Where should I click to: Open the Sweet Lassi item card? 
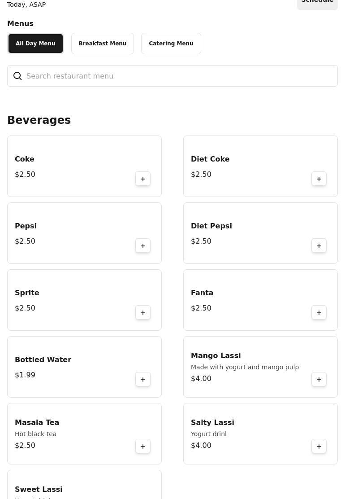click(84, 484)
